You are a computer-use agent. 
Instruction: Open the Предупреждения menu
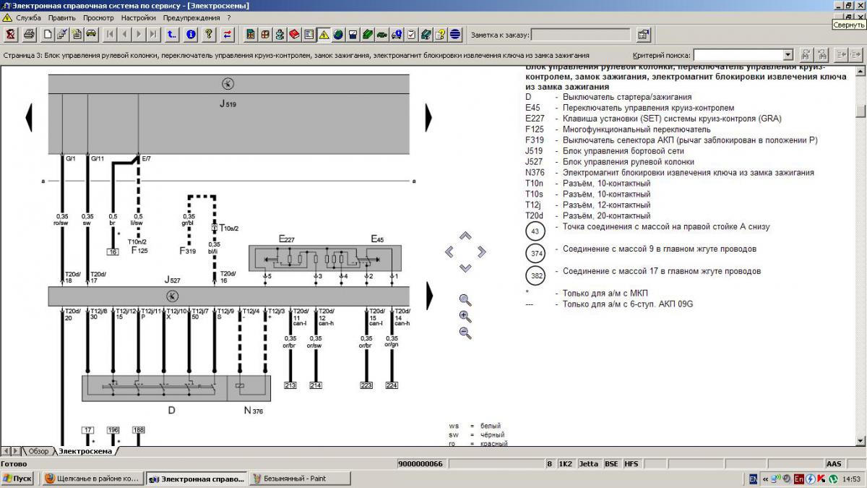point(191,17)
